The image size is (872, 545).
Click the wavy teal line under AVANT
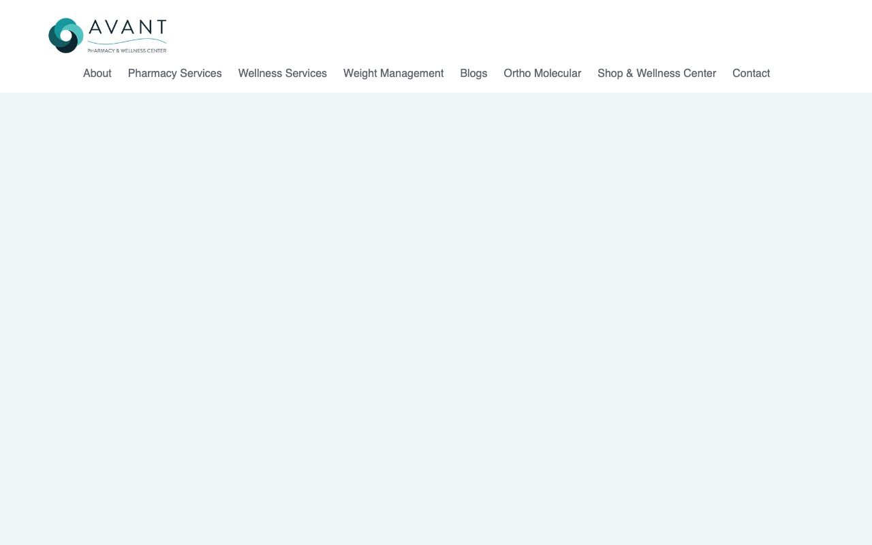coord(127,42)
